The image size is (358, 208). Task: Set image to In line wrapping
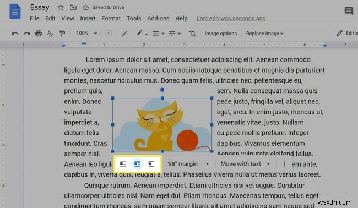[123, 164]
